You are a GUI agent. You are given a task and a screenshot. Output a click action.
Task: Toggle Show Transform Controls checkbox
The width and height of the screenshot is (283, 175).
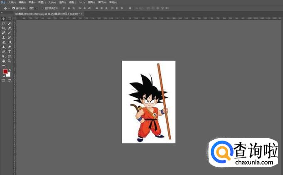point(42,8)
